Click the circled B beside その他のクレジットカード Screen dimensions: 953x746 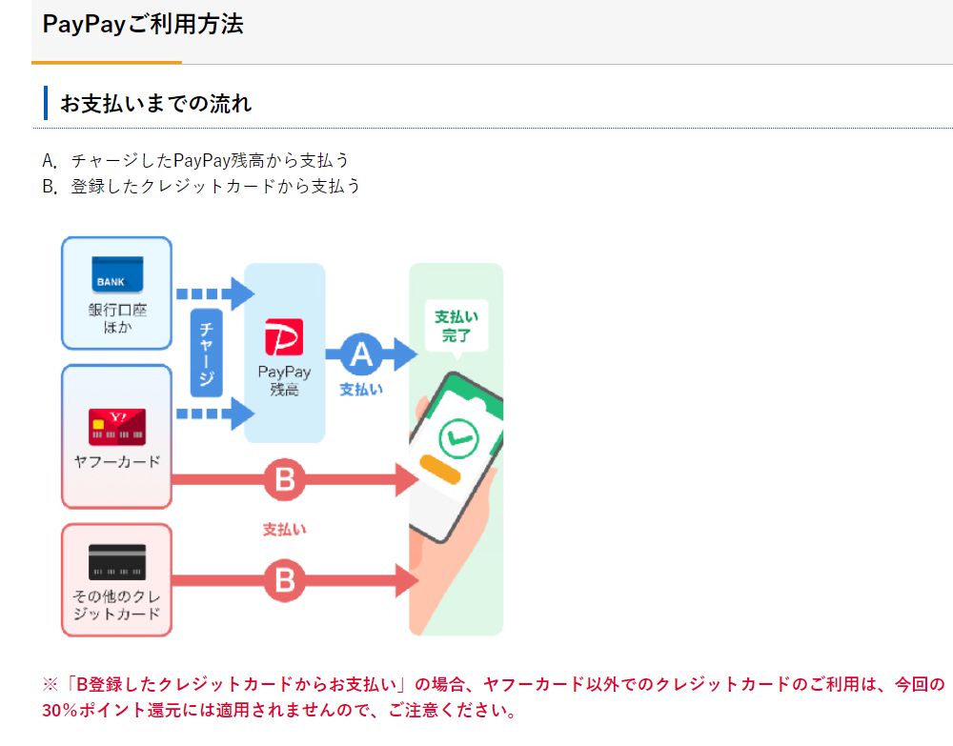coord(284,579)
